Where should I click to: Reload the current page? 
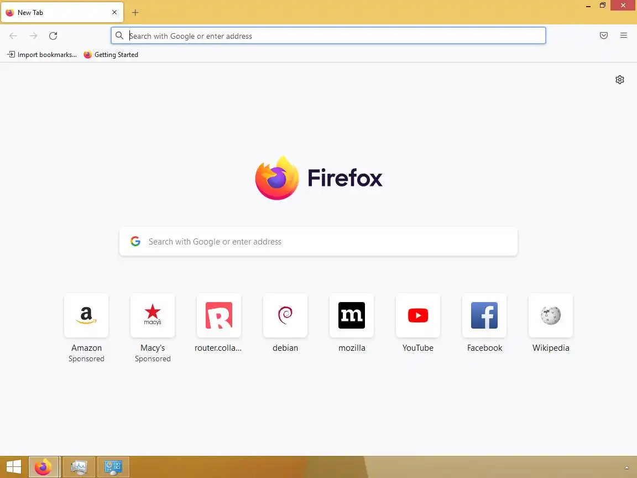point(53,36)
